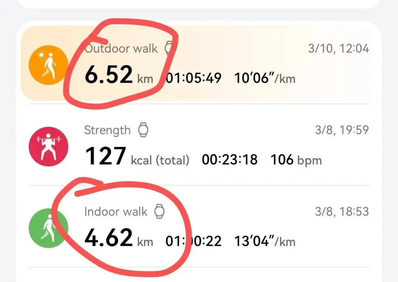
Task: Tap the 01:05:49 outdoor walk duration
Action: tap(193, 78)
